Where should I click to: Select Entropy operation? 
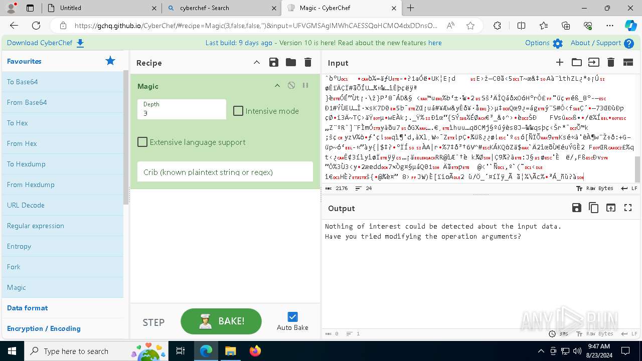tap(63, 246)
